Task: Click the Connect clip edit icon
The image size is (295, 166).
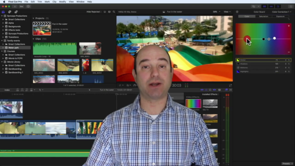Action: coord(18,90)
